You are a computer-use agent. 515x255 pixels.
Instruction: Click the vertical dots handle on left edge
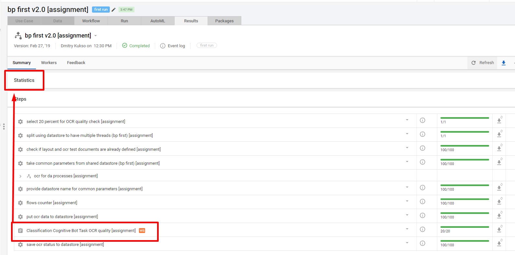pyautogui.click(x=4, y=127)
